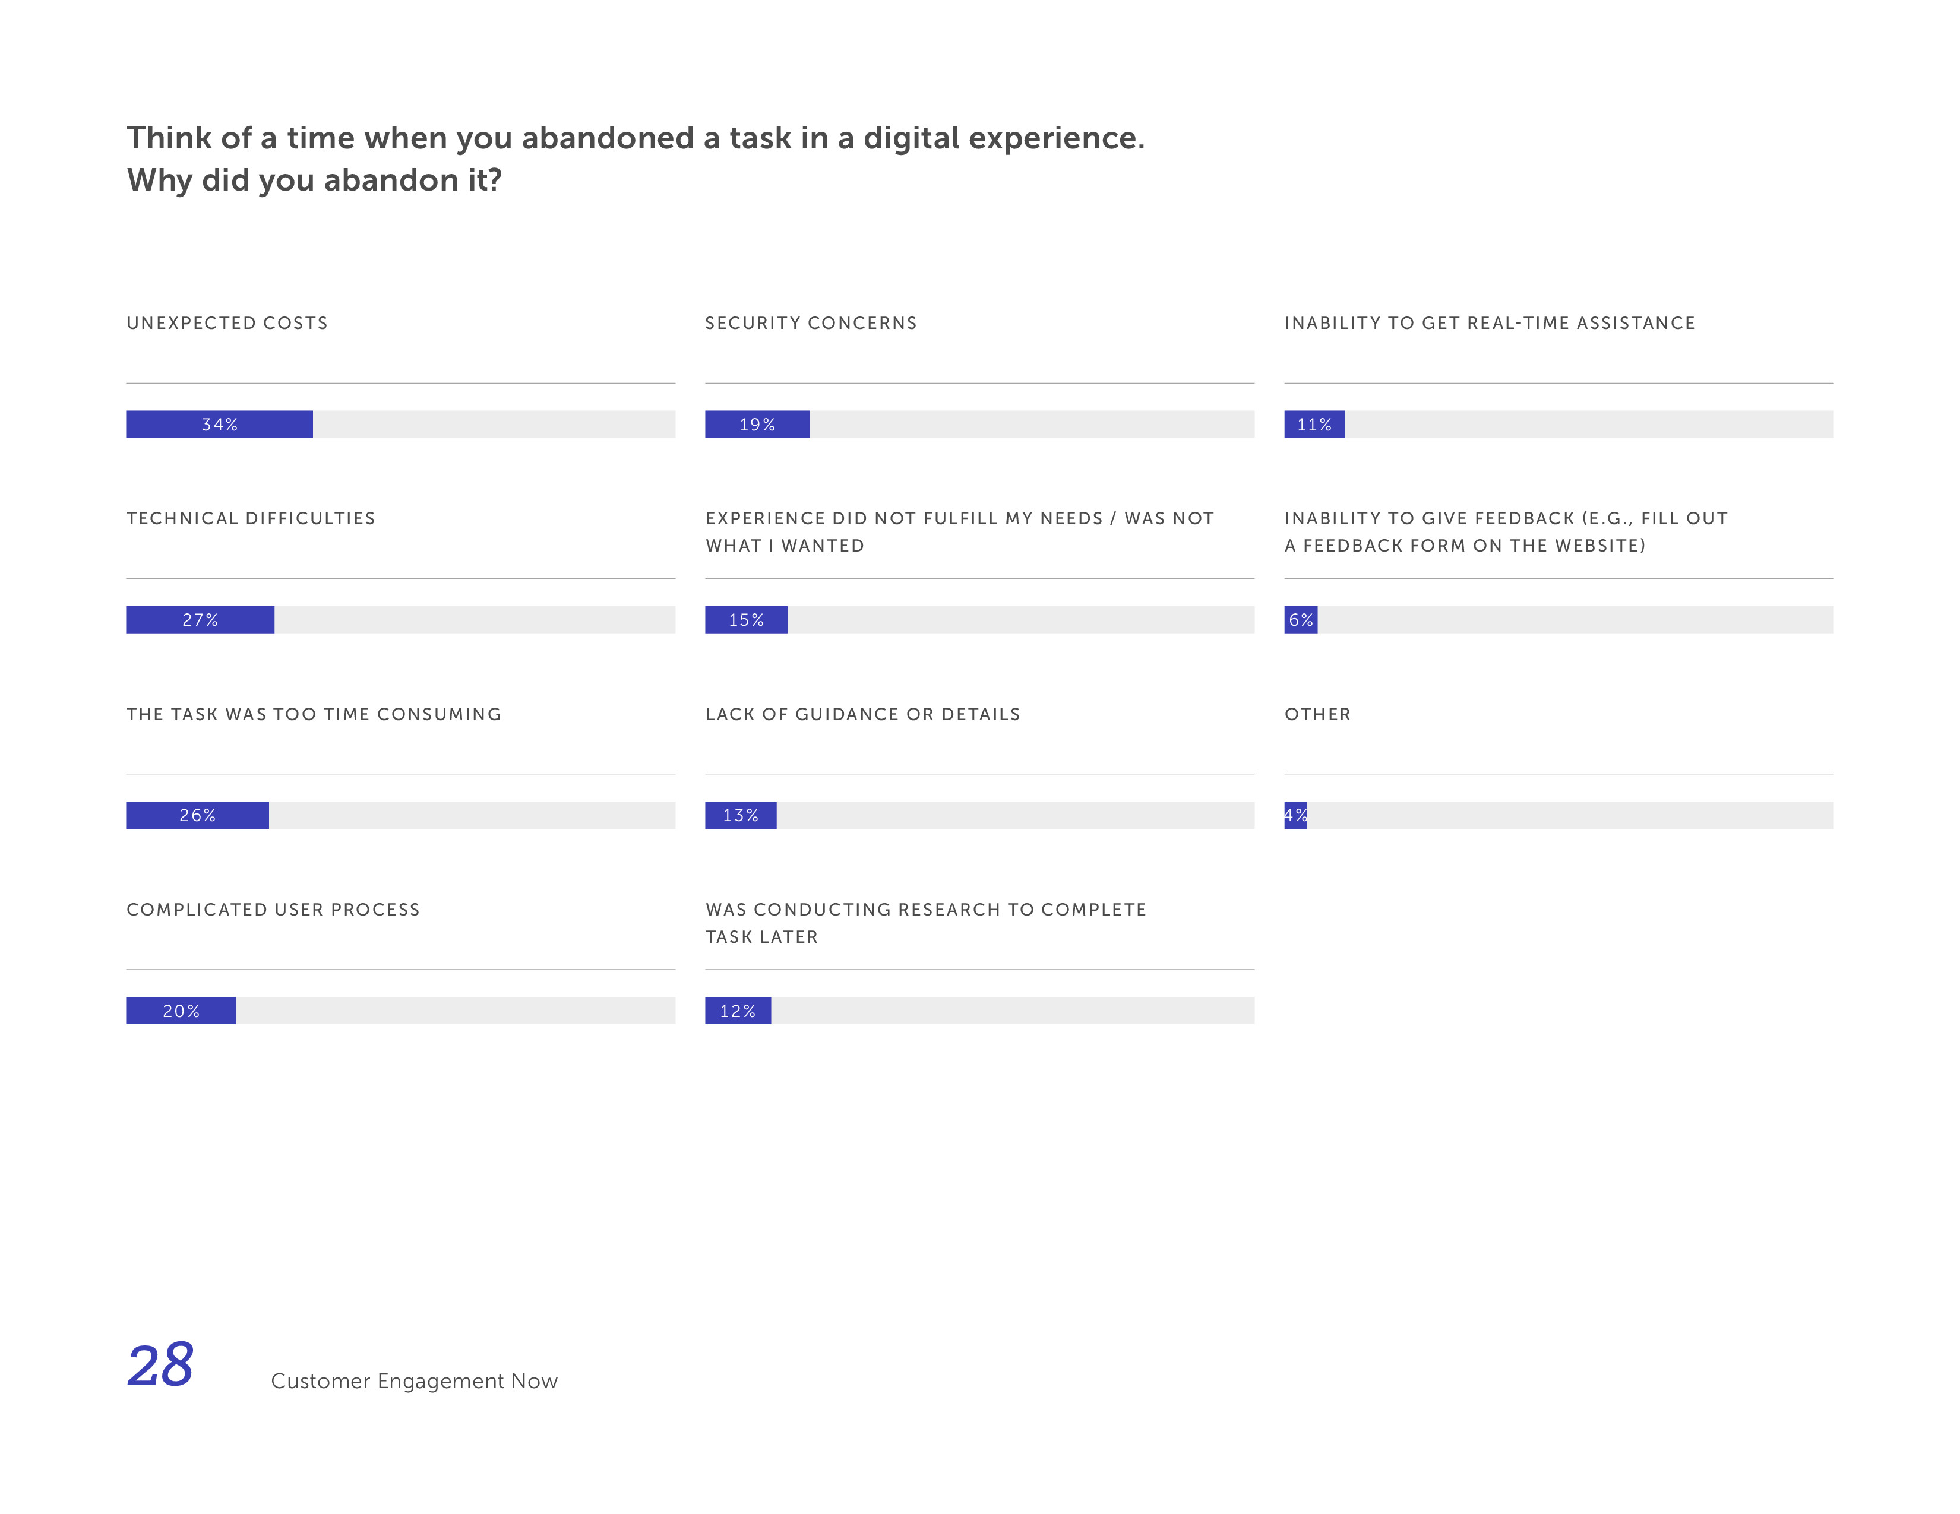Click the 13% Lack of Guidance bar
1960x1514 pixels.
[x=741, y=815]
